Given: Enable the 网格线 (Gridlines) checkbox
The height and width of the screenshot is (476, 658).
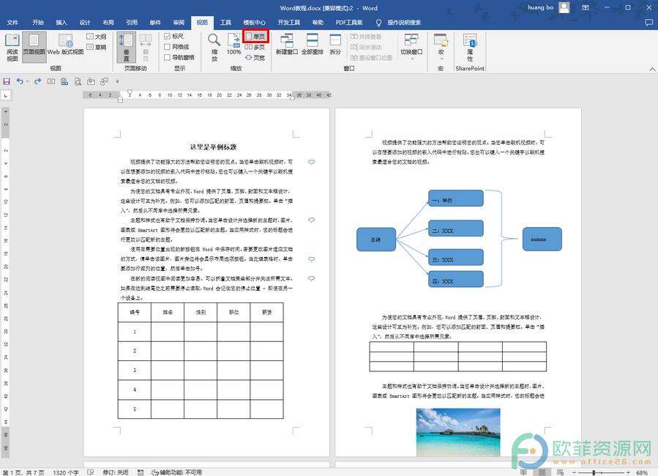Looking at the screenshot, I should coord(176,47).
